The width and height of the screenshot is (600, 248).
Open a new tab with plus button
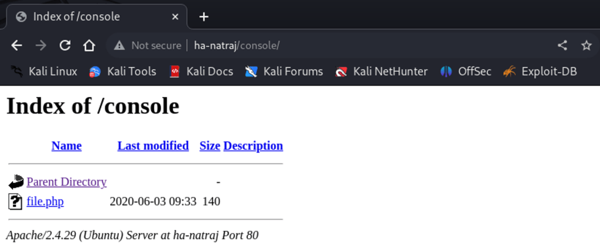tap(204, 17)
